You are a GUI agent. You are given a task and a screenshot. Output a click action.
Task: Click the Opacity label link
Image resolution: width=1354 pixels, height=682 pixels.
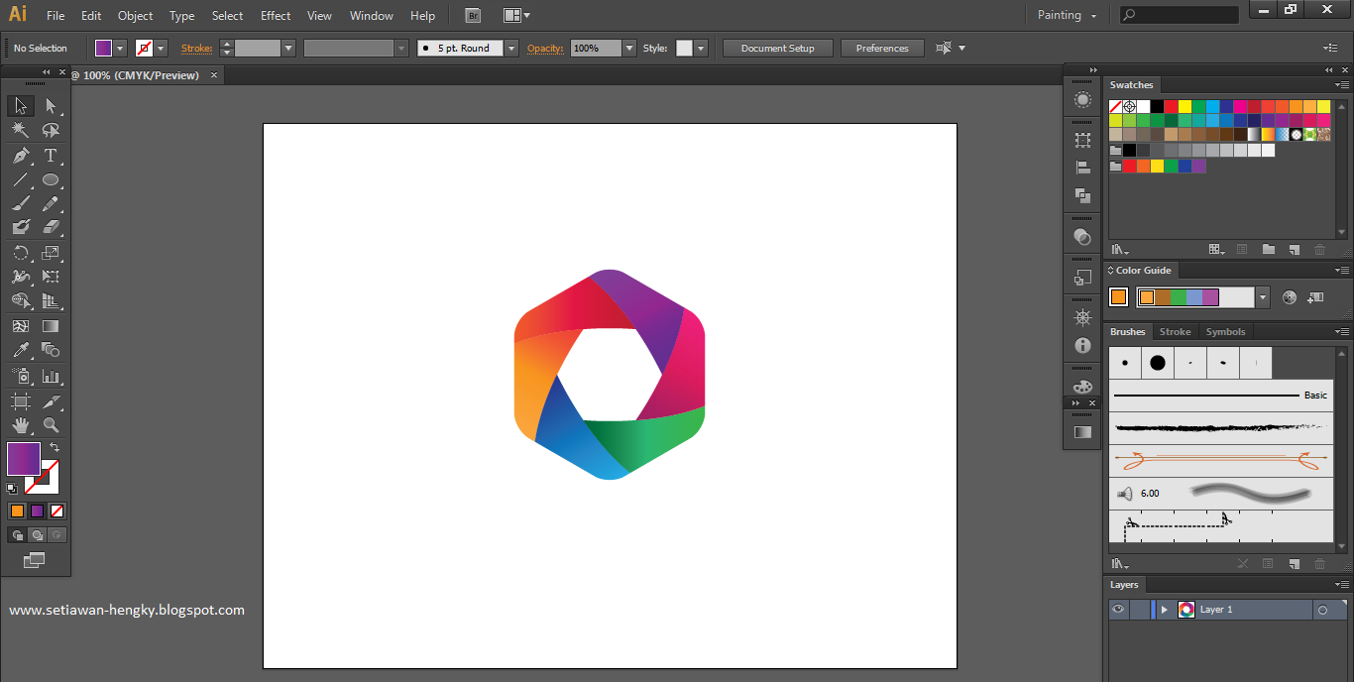(545, 48)
